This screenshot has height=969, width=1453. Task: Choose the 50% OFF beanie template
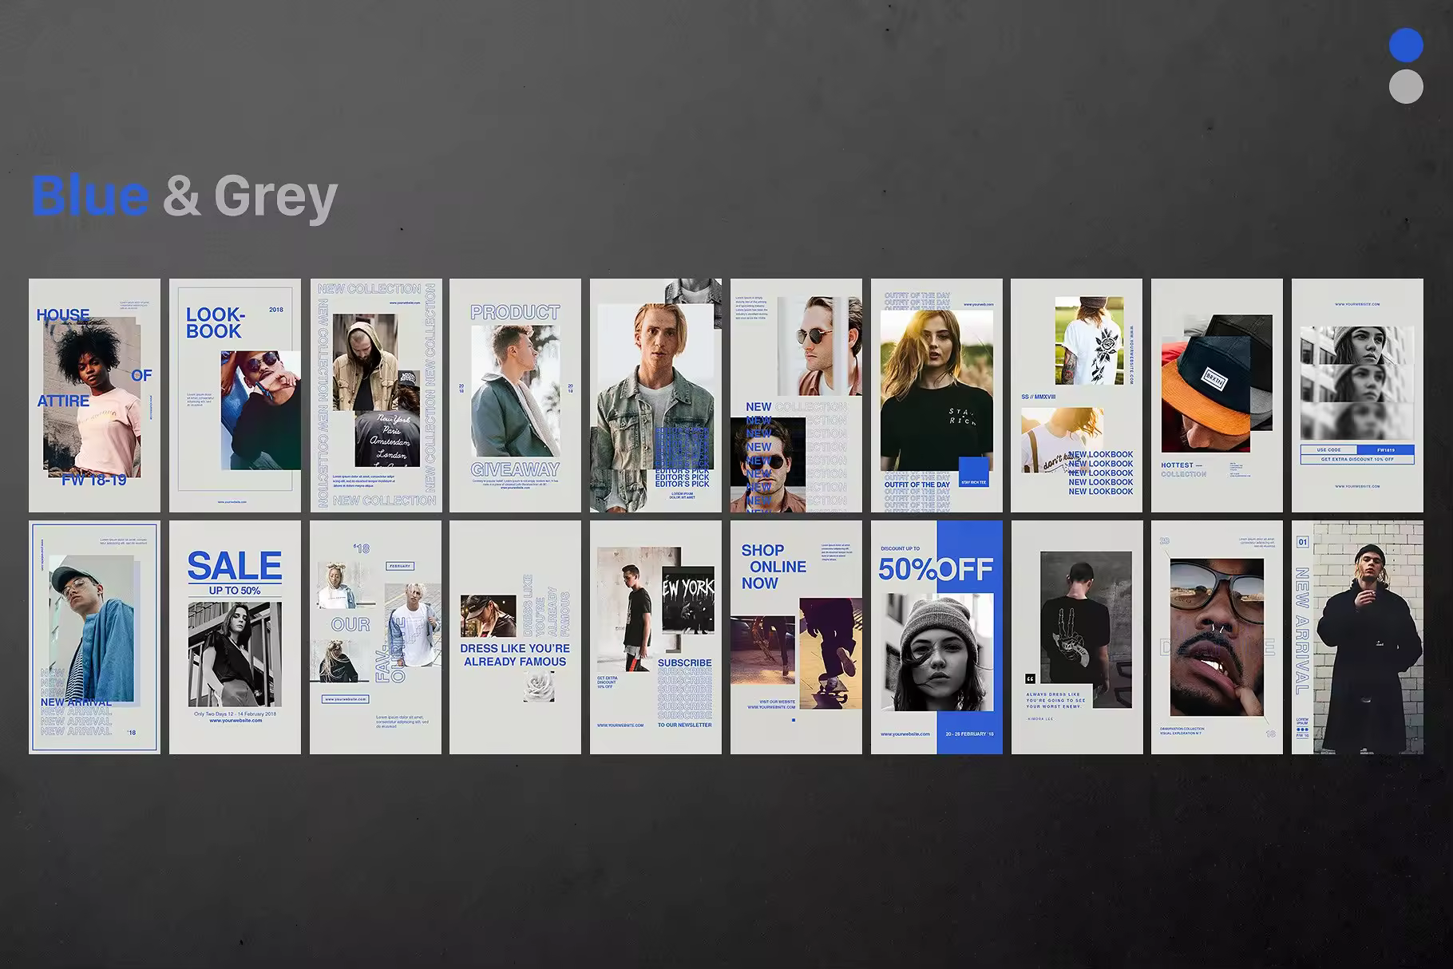click(936, 637)
